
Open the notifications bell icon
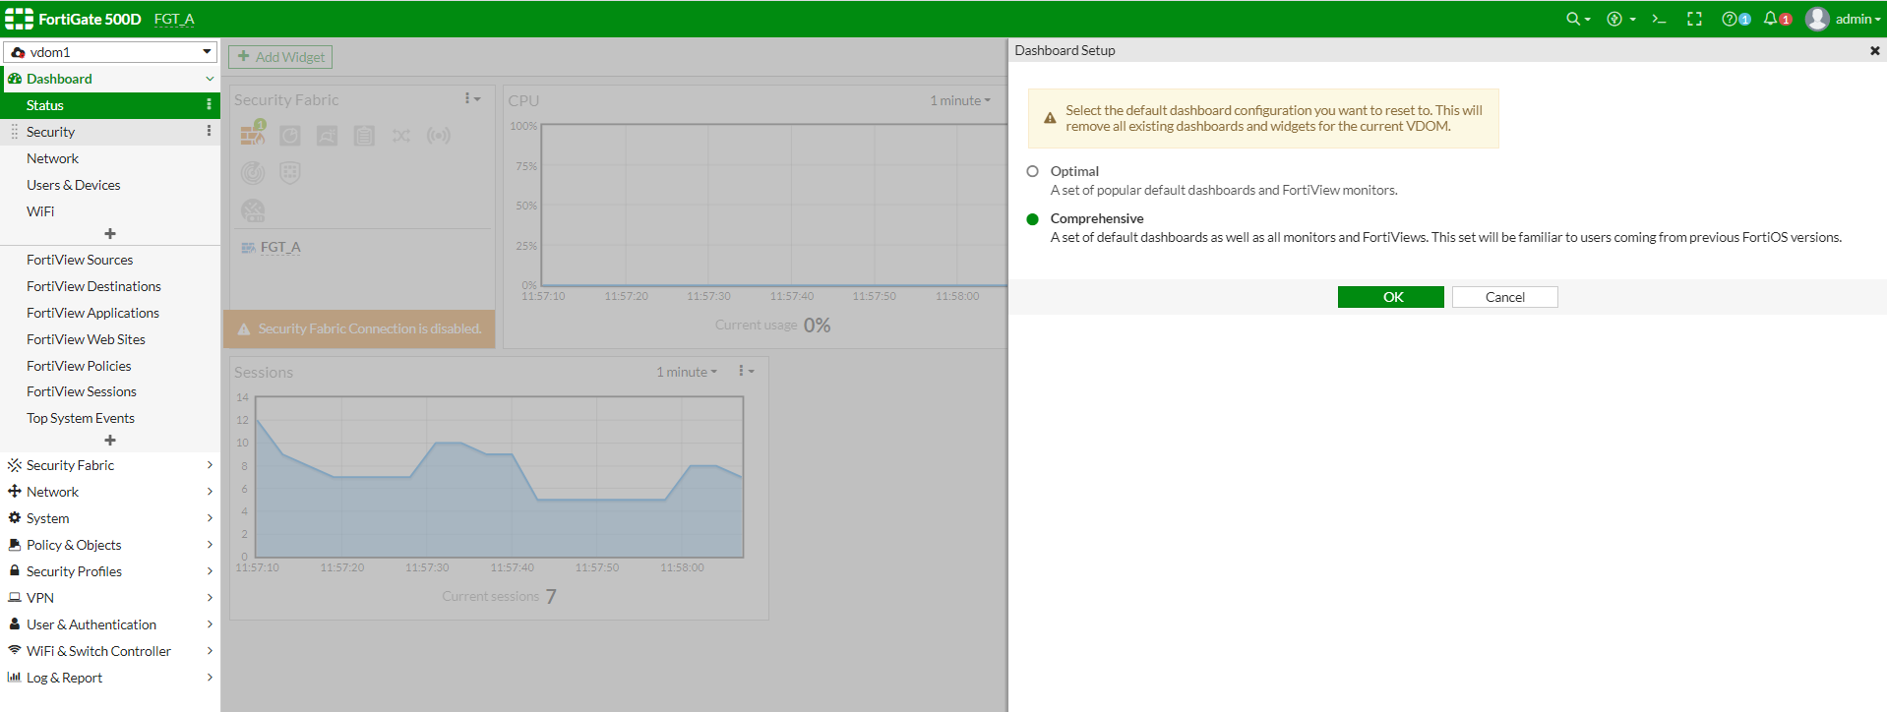coord(1771,19)
